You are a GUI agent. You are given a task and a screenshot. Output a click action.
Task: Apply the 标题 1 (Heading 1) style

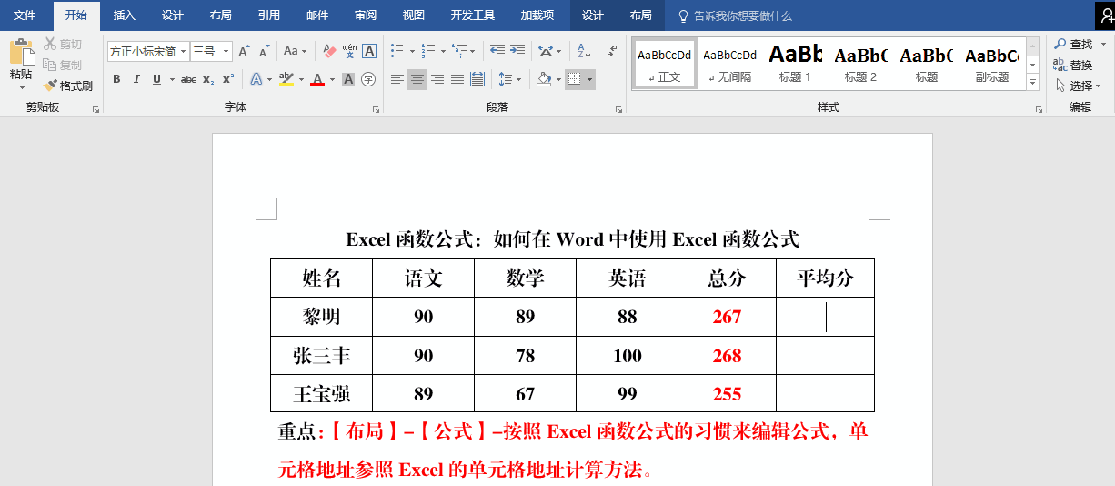[795, 63]
